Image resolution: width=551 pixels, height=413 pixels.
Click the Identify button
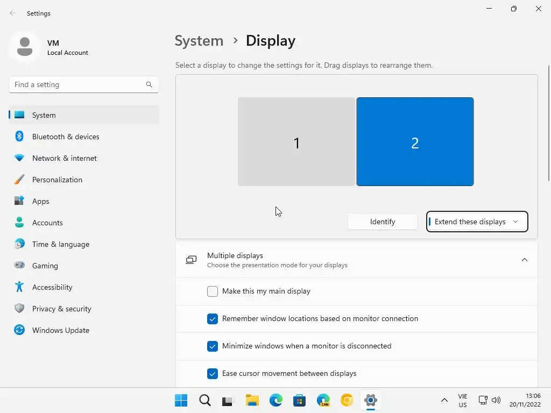tap(383, 222)
